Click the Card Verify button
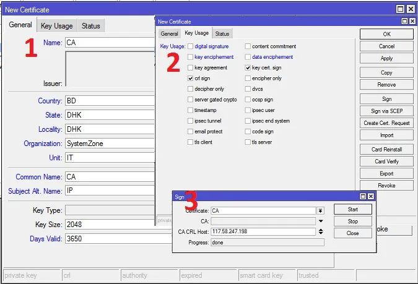Screen dimensions: 418x284 pos(386,161)
